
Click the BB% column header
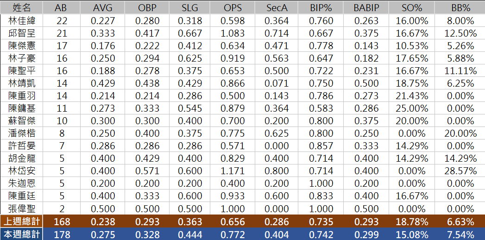tap(460, 7)
